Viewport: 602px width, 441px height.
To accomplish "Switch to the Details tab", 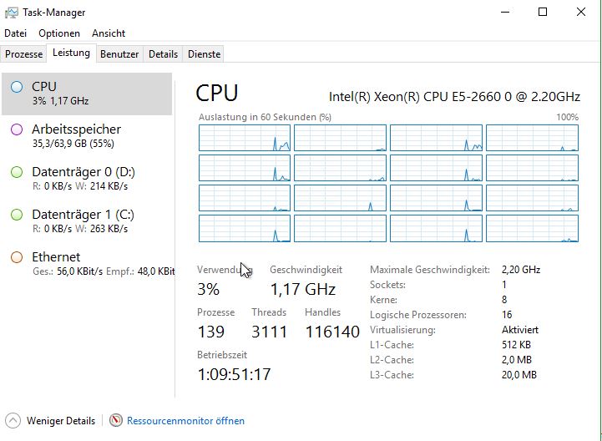I will click(163, 54).
